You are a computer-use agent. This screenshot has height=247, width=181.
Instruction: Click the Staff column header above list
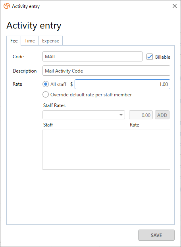pos(48,125)
